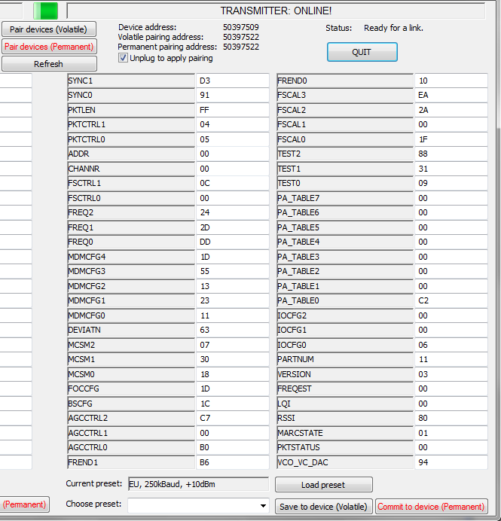Click the Current preset field

click(198, 484)
